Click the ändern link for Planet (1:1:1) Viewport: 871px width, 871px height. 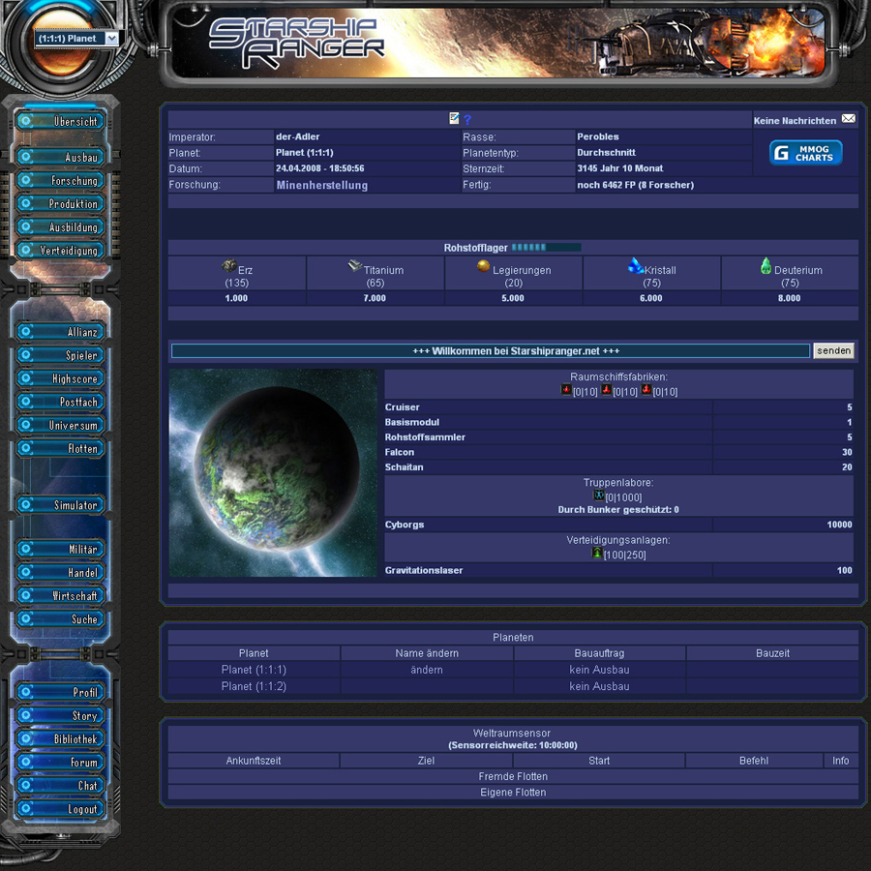click(x=427, y=670)
